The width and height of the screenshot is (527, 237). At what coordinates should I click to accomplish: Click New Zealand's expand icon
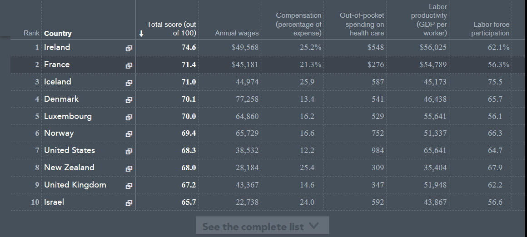[x=129, y=168]
